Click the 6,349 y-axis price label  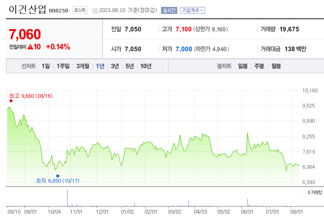click(x=309, y=182)
